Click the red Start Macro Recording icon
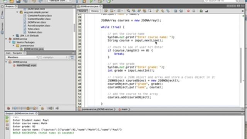 point(188,11)
